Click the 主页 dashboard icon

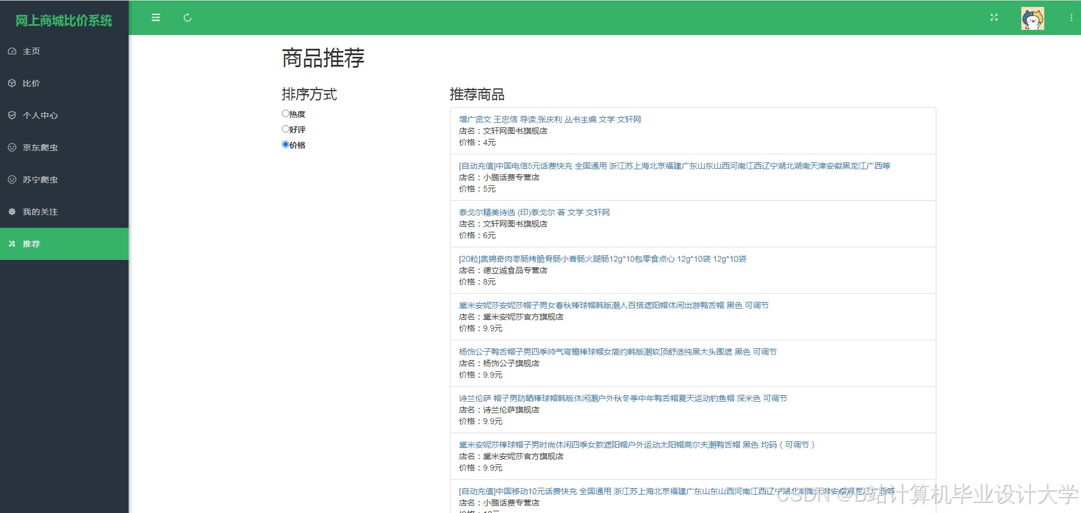[x=12, y=51]
